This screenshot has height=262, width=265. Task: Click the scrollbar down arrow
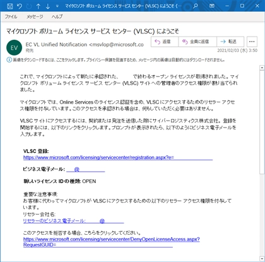click(262, 258)
